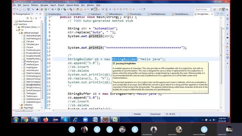Viewport: 242px width, 136px height.
Task: Toggle Link with Editor in Package Explorer
Action: pyautogui.click(x=31, y=18)
